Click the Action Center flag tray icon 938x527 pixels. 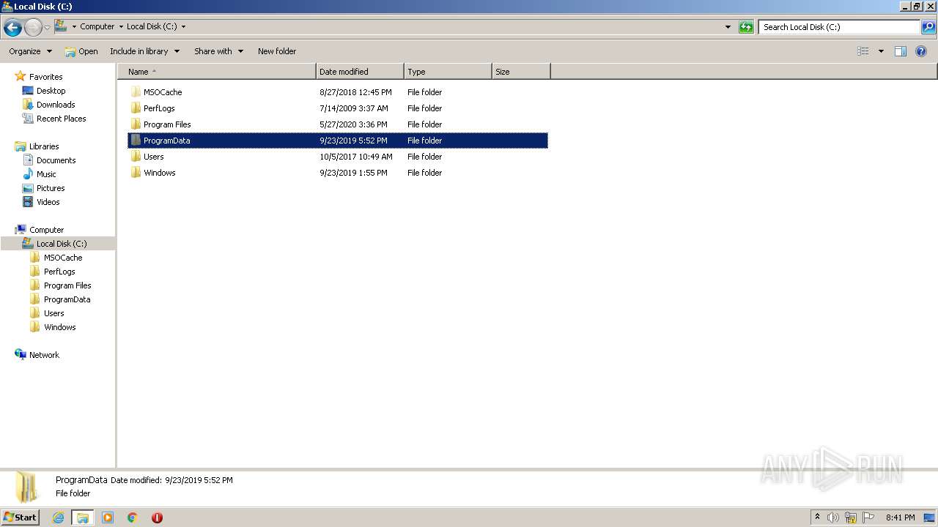(868, 517)
